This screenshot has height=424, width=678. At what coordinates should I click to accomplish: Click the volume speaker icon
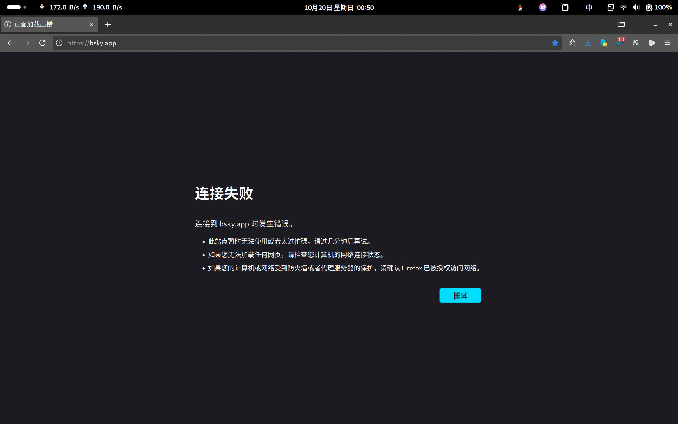point(636,7)
